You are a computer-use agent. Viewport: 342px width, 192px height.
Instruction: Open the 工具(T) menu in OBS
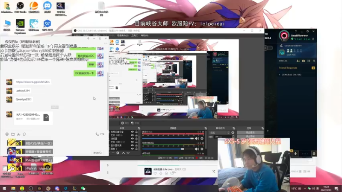pos(135,35)
